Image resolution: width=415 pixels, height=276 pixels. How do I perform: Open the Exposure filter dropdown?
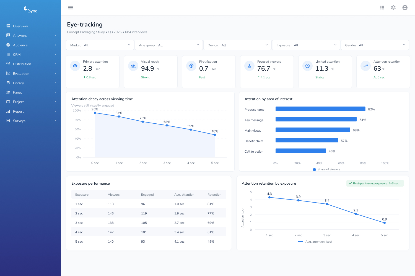306,45
